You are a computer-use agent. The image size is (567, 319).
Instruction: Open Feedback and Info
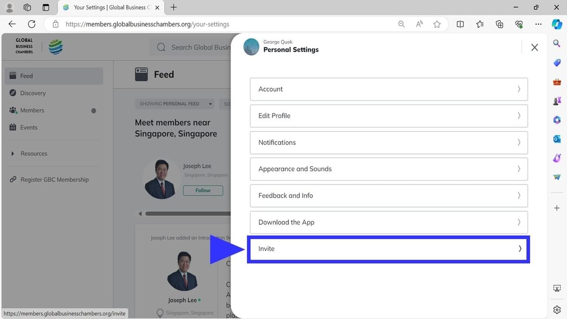pos(388,196)
